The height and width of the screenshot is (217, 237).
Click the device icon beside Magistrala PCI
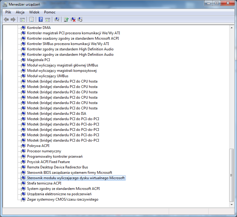pyautogui.click(x=24, y=60)
